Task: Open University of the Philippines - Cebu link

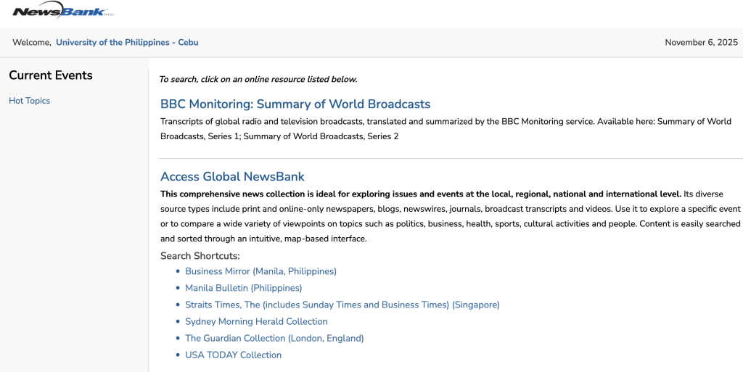Action: click(127, 43)
